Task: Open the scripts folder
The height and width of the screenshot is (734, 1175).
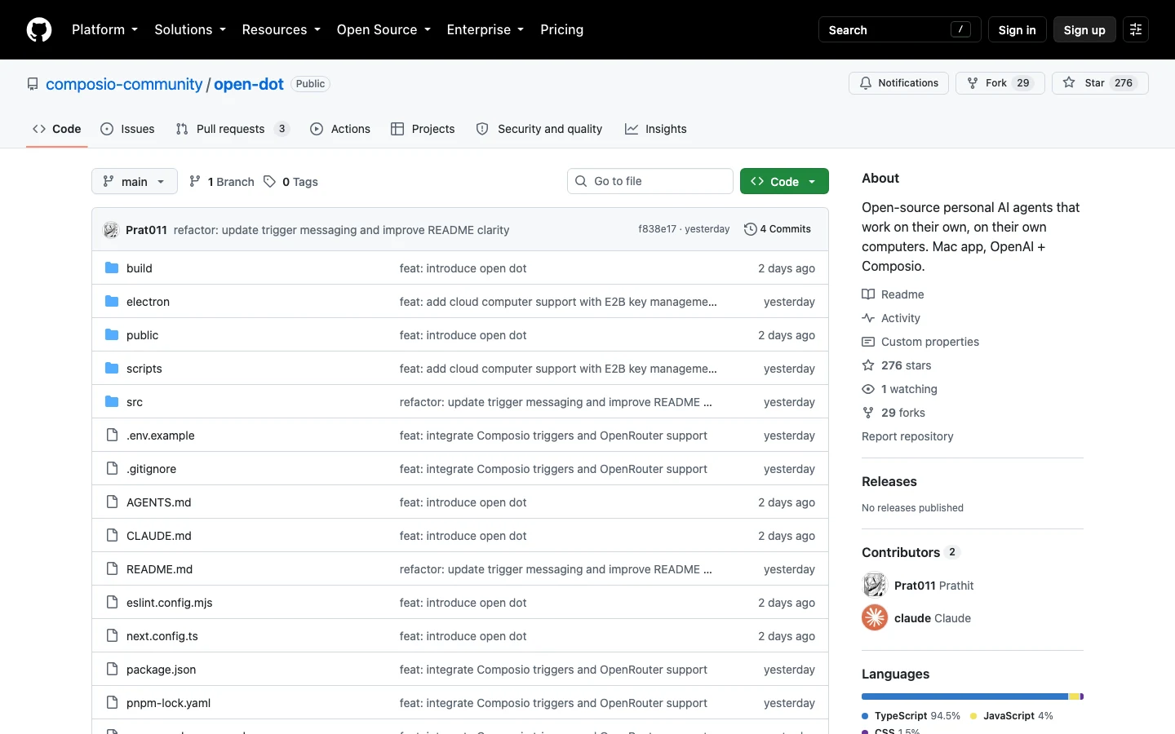Action: click(144, 369)
